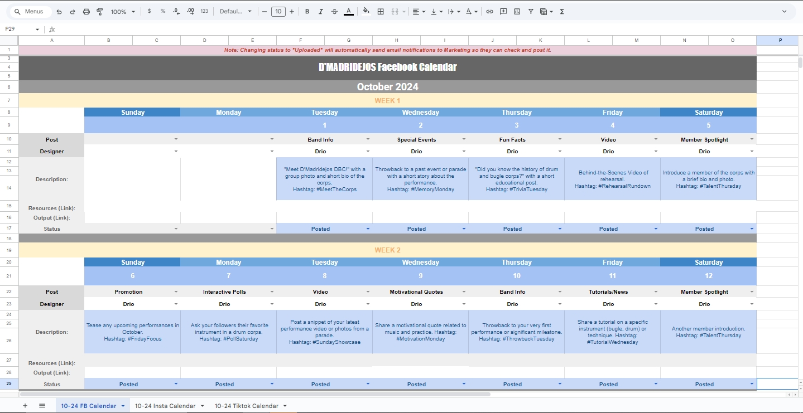Click the #TutorialWednesday description cell
The height and width of the screenshot is (413, 803).
pos(612,332)
